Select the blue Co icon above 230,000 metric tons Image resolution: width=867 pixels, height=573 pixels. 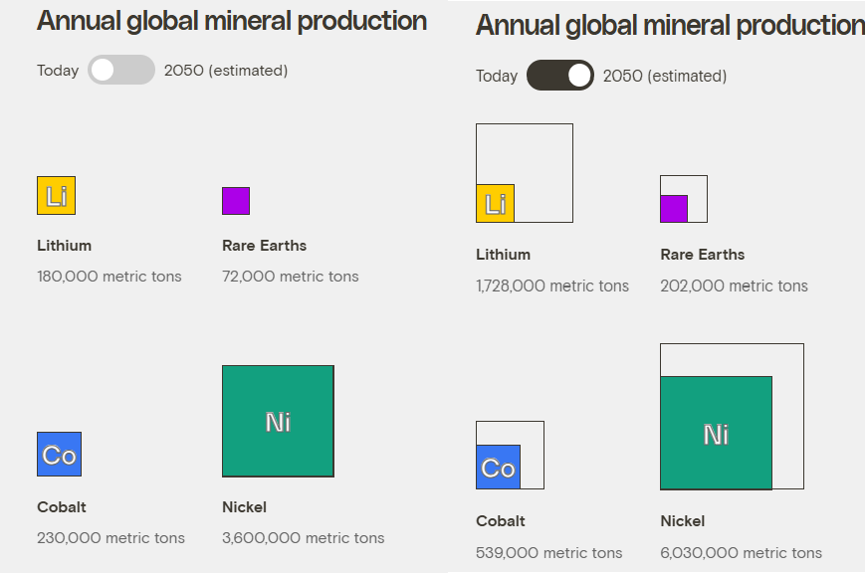[x=59, y=455]
